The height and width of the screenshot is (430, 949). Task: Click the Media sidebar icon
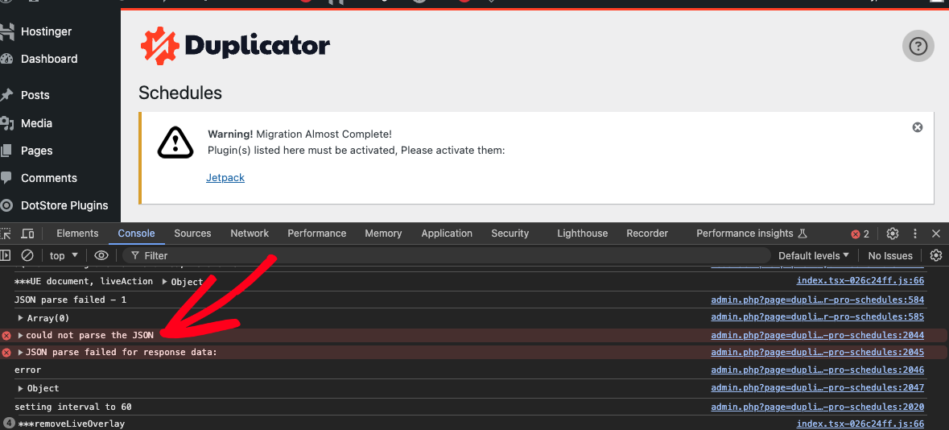[x=6, y=123]
